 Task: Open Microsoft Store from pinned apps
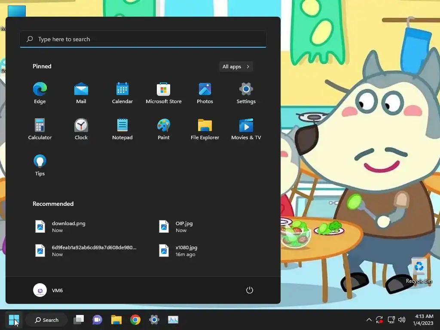coord(164,93)
